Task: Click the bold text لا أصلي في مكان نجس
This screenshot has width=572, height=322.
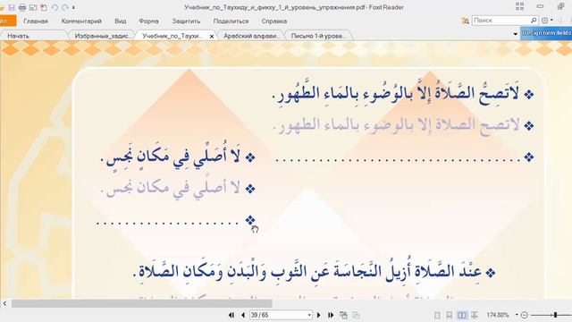Action: pyautogui.click(x=171, y=157)
